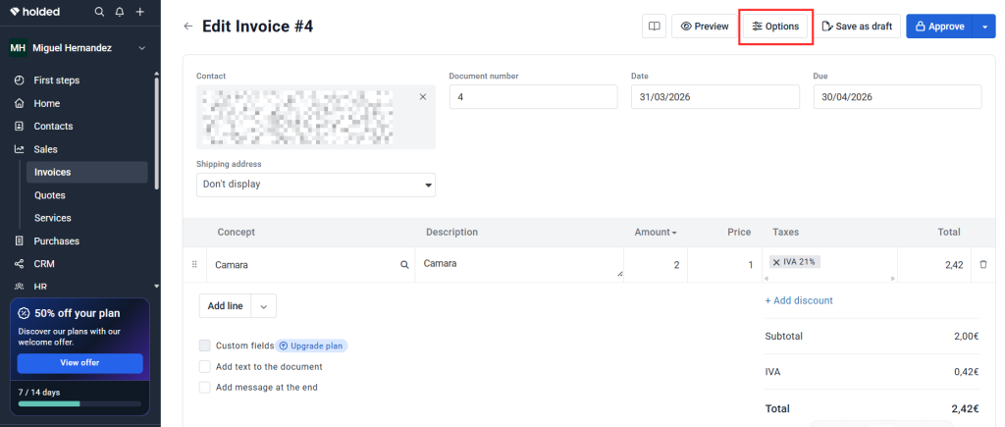This screenshot has width=1005, height=427.
Task: Click the Home house icon
Action: click(x=20, y=103)
